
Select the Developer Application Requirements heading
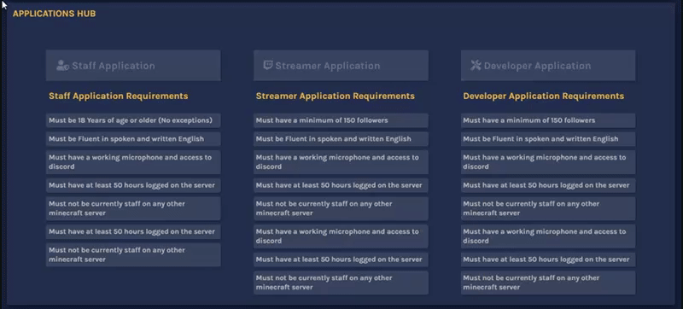point(544,96)
